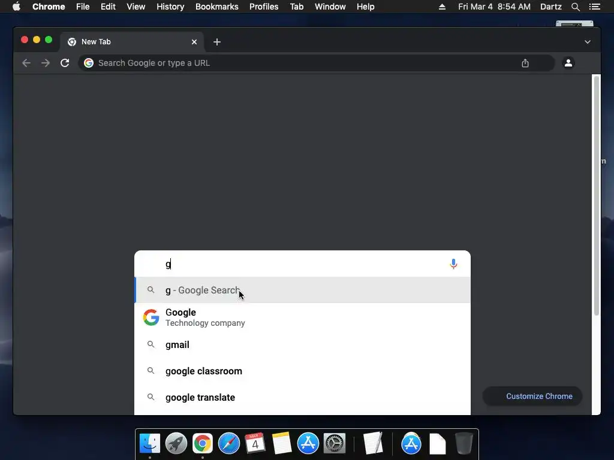
Task: Select the New Tab tab
Action: click(131, 42)
